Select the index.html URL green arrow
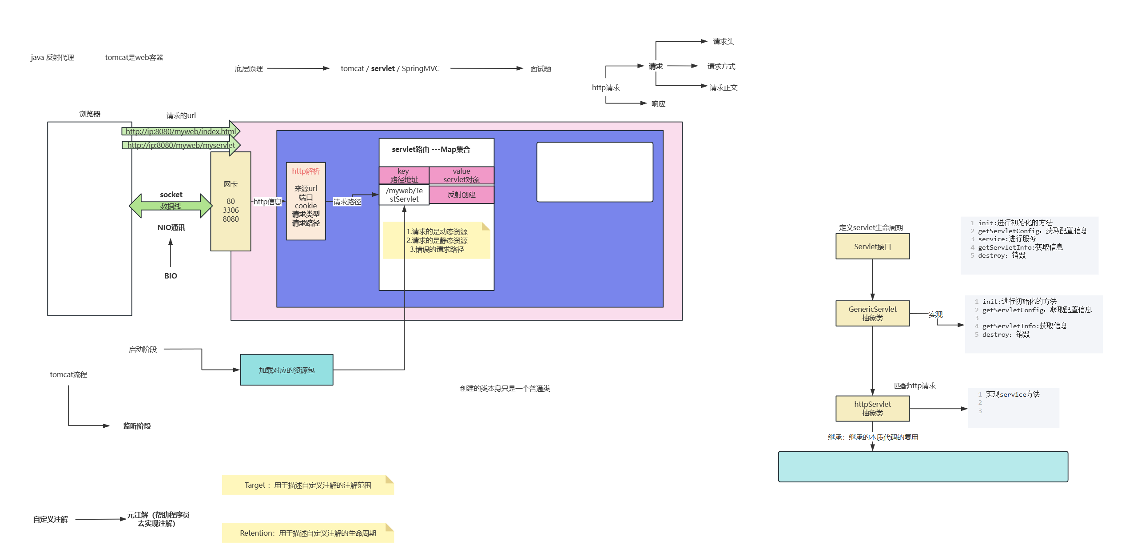Image resolution: width=1133 pixels, height=549 pixels. pyautogui.click(x=181, y=131)
